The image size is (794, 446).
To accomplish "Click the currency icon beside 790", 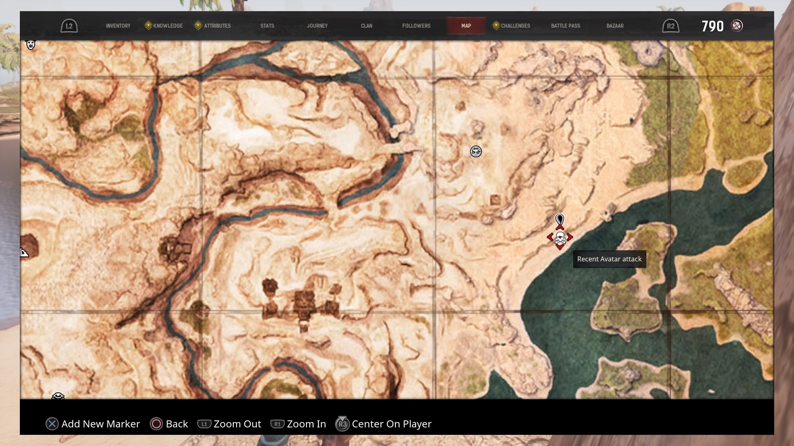I will click(737, 26).
